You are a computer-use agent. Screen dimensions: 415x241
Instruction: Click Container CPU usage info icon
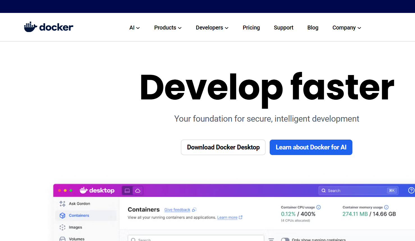[x=318, y=207]
